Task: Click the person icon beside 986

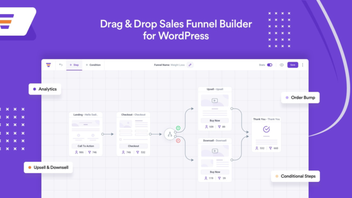Action: 77,152
